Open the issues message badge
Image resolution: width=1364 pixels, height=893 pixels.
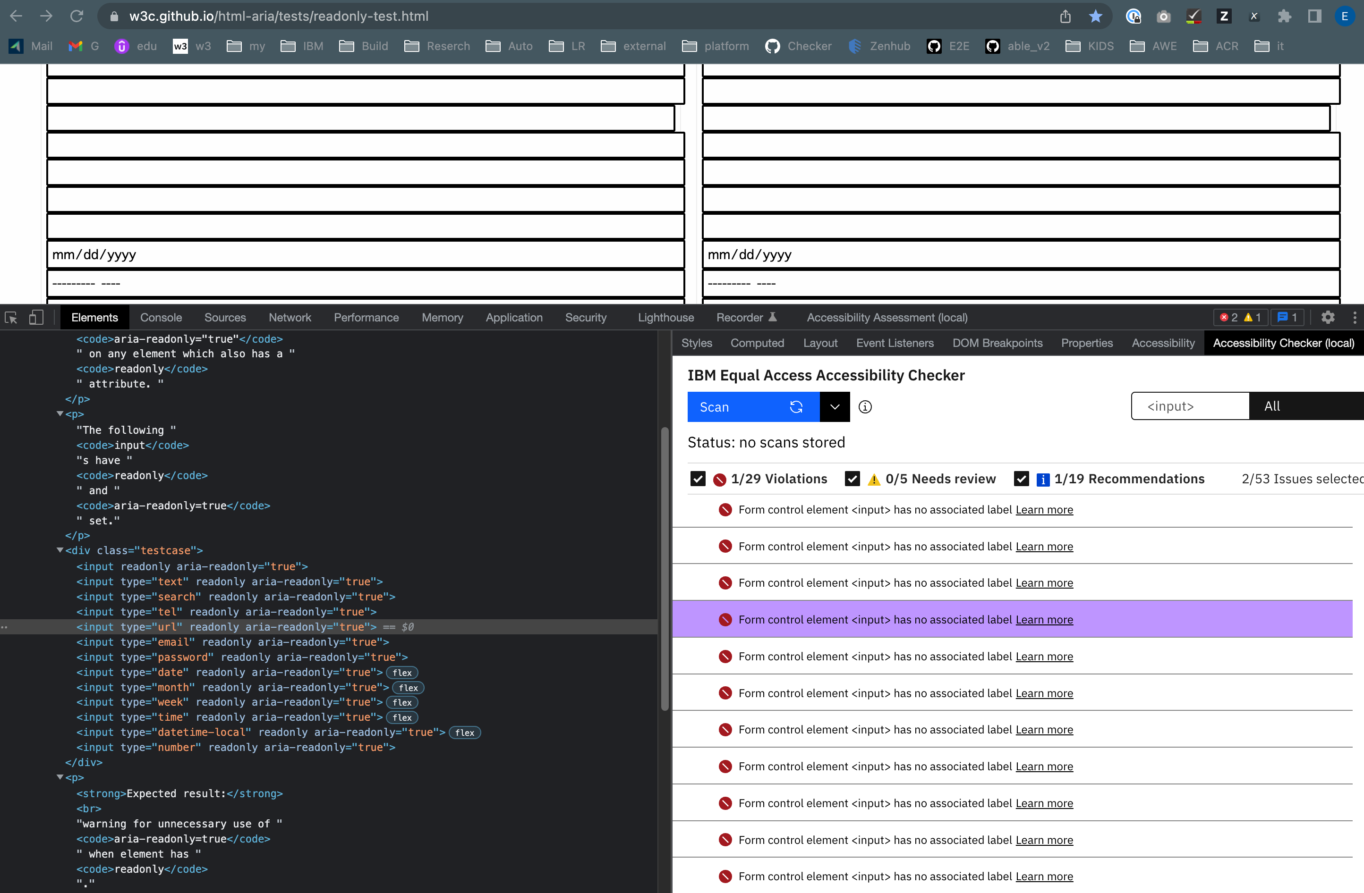(1287, 317)
